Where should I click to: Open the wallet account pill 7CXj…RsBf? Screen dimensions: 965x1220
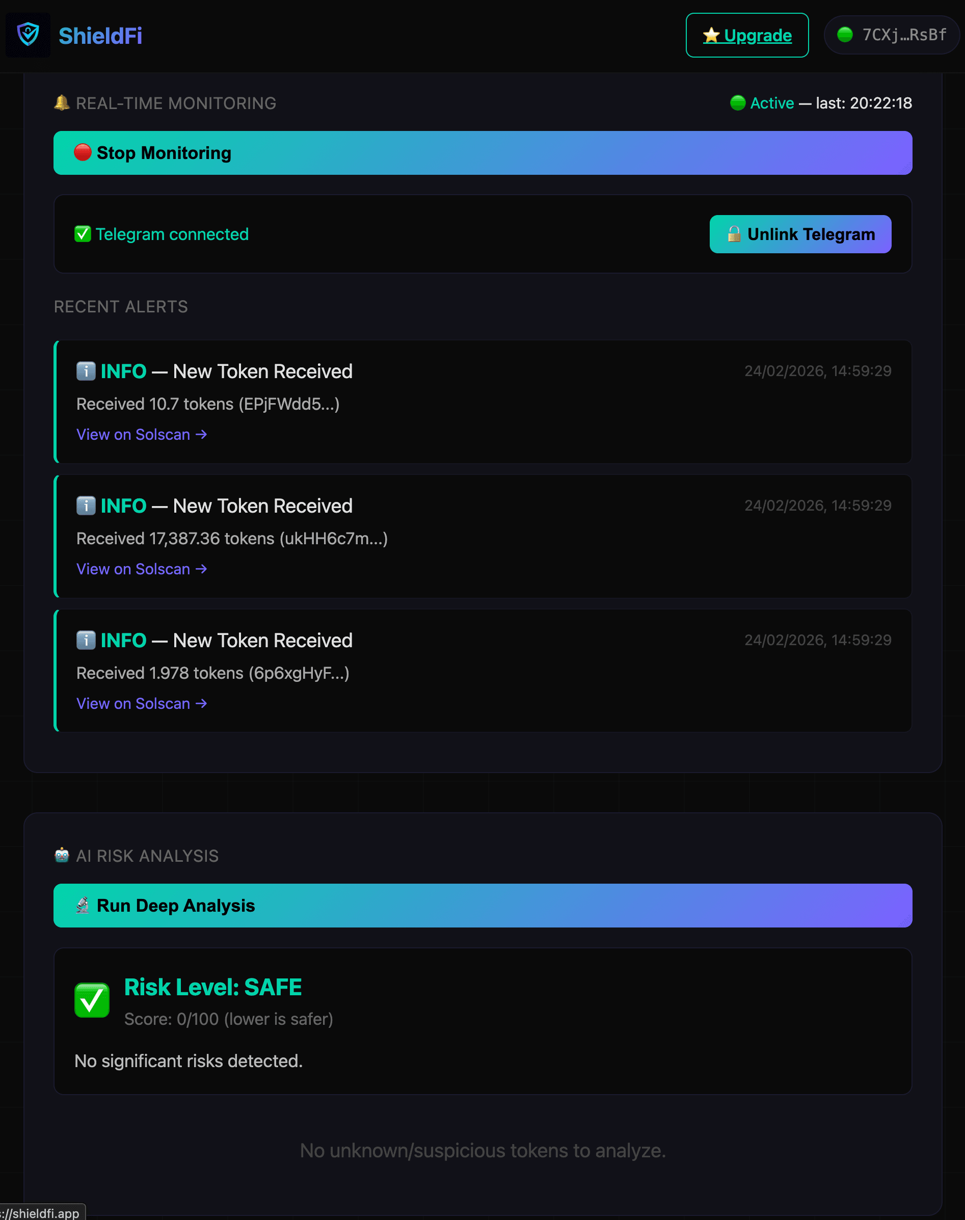point(891,35)
